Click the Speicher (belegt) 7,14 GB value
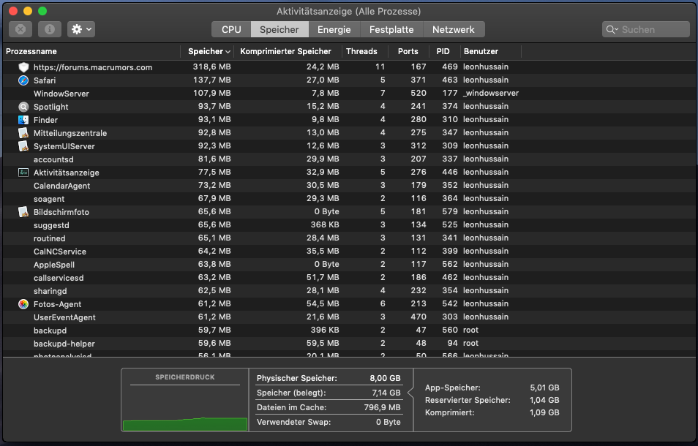The height and width of the screenshot is (446, 698). (x=386, y=393)
